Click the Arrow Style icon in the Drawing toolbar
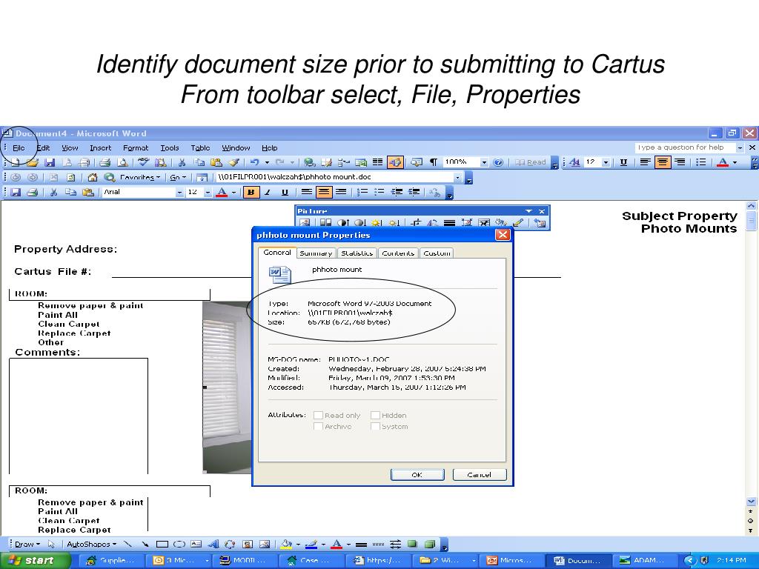759x569 pixels. click(396, 545)
